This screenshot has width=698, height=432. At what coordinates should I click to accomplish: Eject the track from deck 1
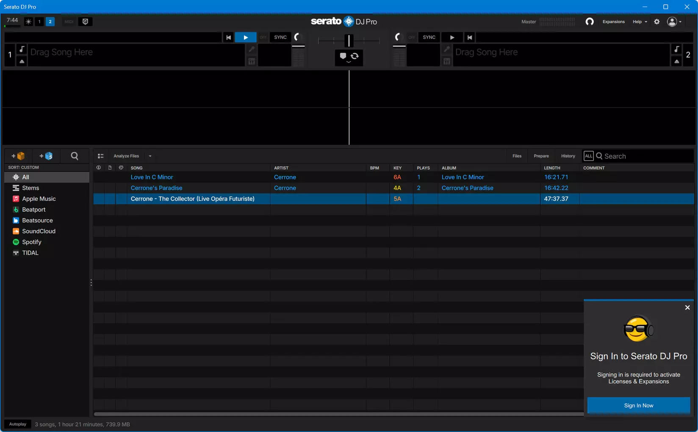[22, 61]
